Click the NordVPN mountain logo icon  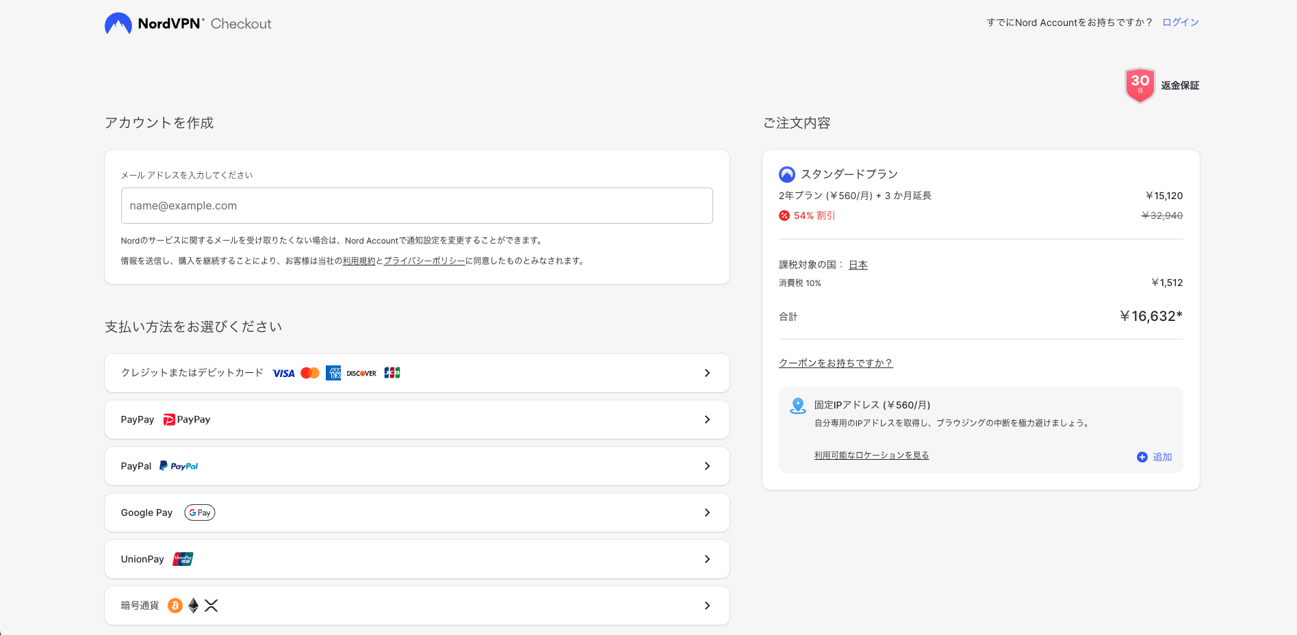(x=118, y=24)
